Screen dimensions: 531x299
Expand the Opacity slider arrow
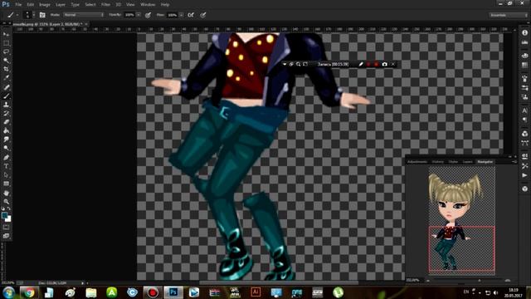[139, 15]
